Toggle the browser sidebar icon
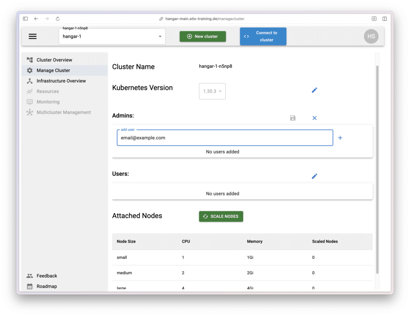410x316 pixels. click(25, 19)
